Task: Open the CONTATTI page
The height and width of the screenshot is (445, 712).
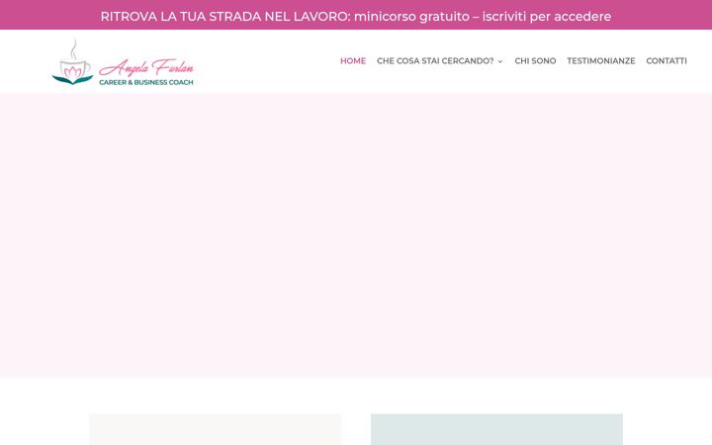Action: coord(667,61)
